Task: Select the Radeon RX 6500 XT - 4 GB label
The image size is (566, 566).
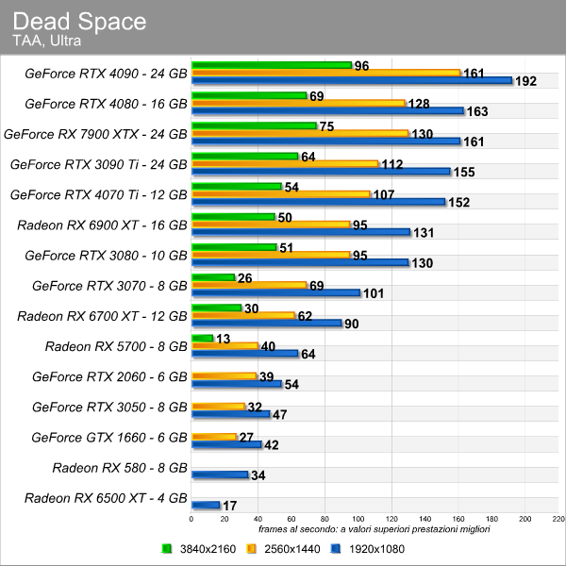Action: pos(106,498)
